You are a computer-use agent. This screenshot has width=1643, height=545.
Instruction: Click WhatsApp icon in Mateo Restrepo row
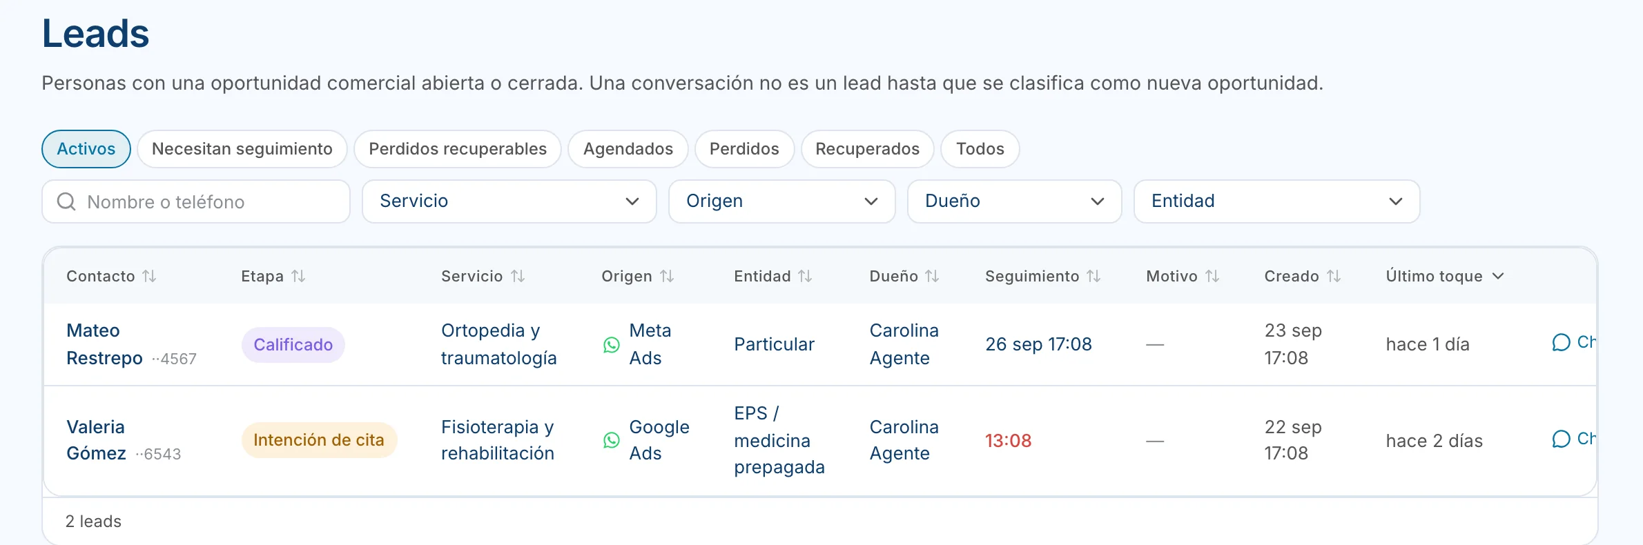point(612,344)
